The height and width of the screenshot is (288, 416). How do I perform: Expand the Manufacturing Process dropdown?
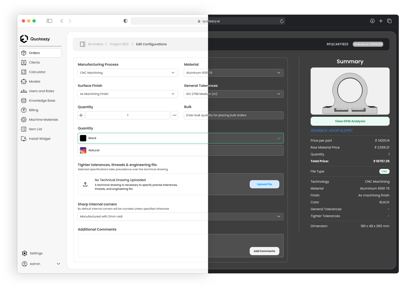pyautogui.click(x=128, y=73)
